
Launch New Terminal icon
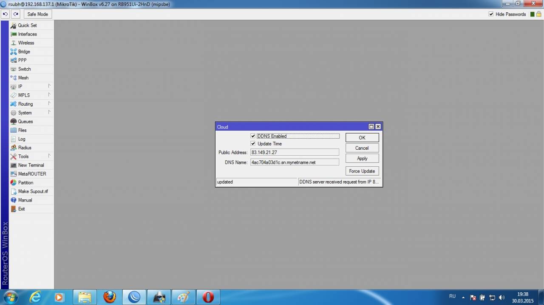click(13, 165)
